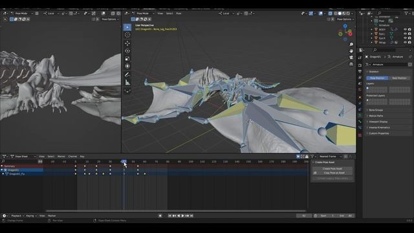Toggle camera view icon
The width and height of the screenshot is (414, 233).
(351, 58)
